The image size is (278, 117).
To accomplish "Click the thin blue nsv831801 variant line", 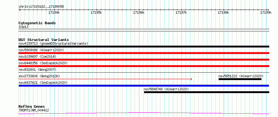I will click(144, 72).
